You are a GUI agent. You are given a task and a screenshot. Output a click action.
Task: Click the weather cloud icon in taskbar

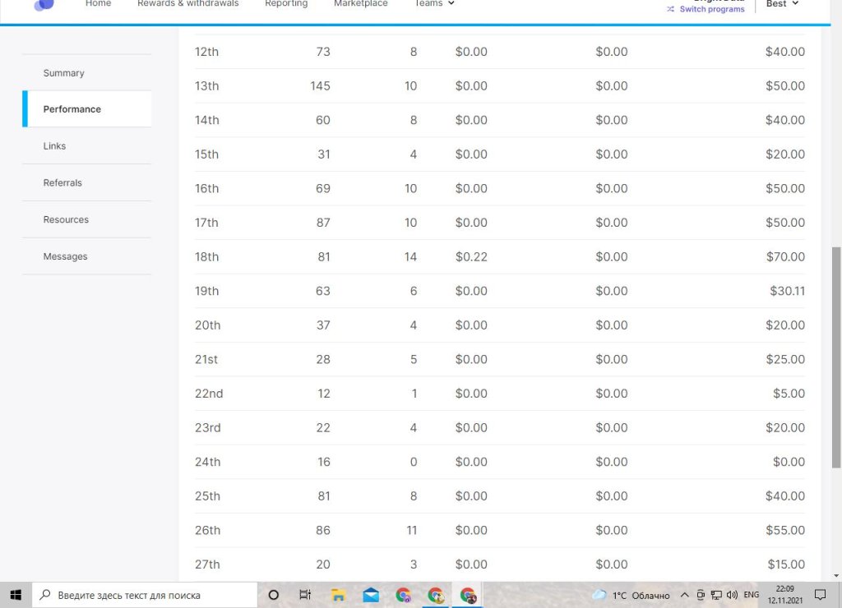pos(599,595)
